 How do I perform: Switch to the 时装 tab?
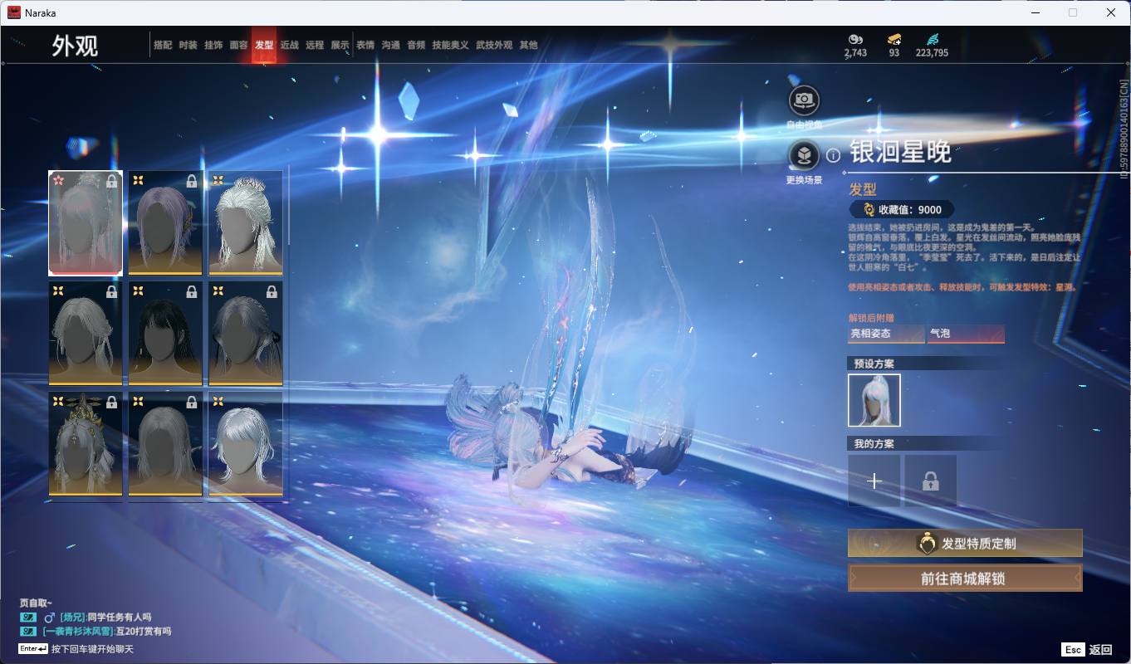pos(188,46)
